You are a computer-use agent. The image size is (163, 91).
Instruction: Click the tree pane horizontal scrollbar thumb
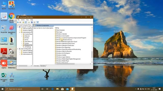click(x=23, y=66)
